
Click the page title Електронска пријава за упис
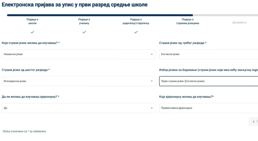[x=74, y=5]
